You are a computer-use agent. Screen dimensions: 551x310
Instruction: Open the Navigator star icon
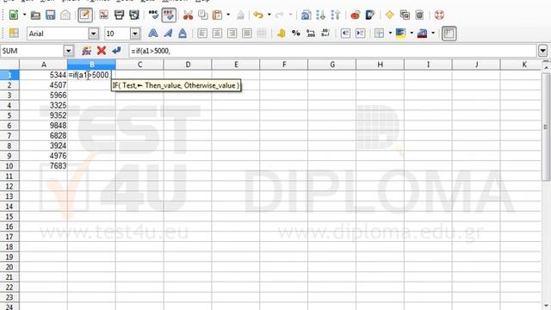click(x=390, y=15)
